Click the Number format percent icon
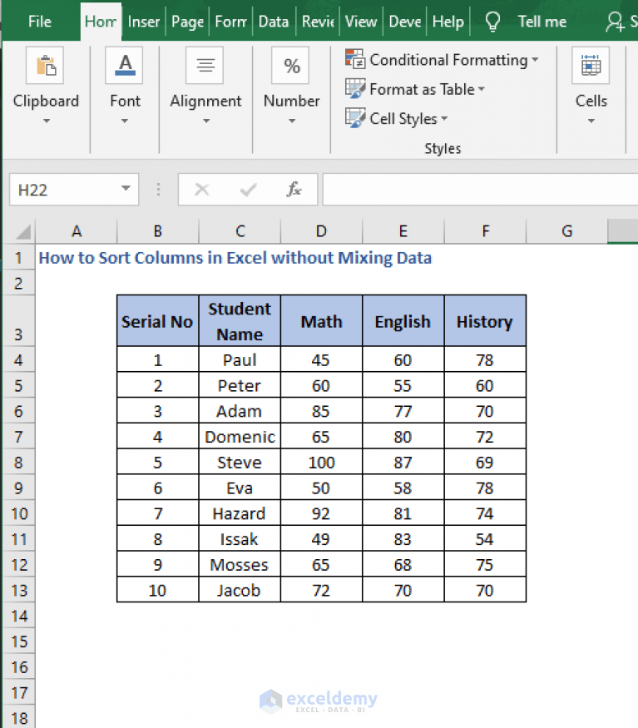The width and height of the screenshot is (638, 728). pos(290,65)
